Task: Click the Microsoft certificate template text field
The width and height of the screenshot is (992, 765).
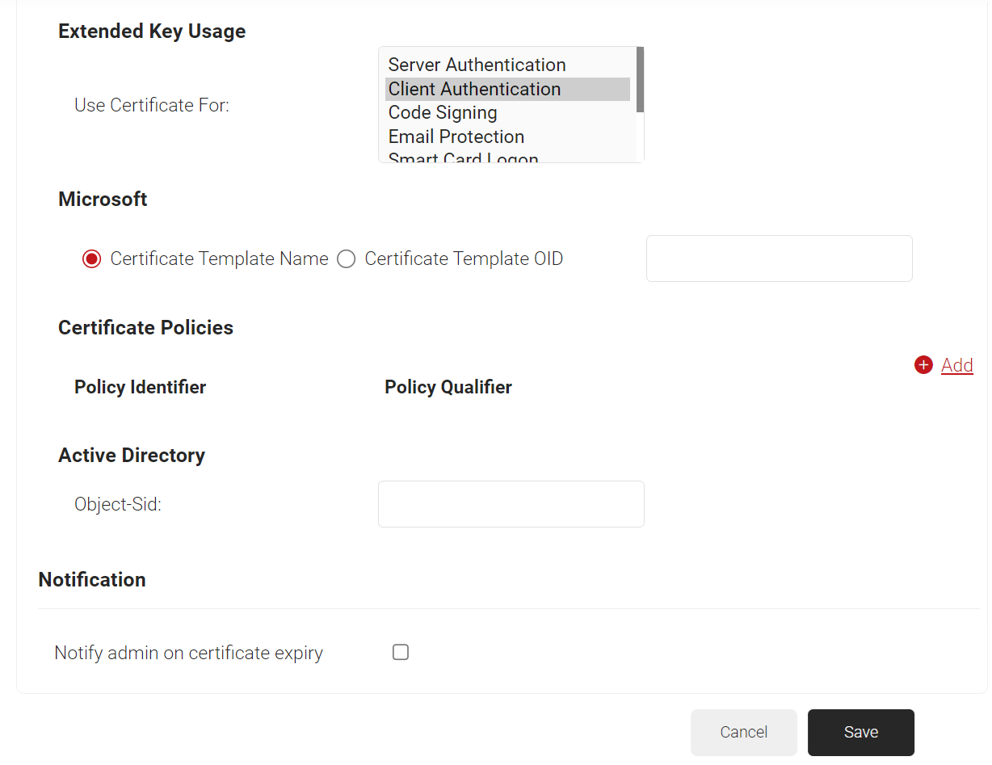Action: [x=779, y=259]
